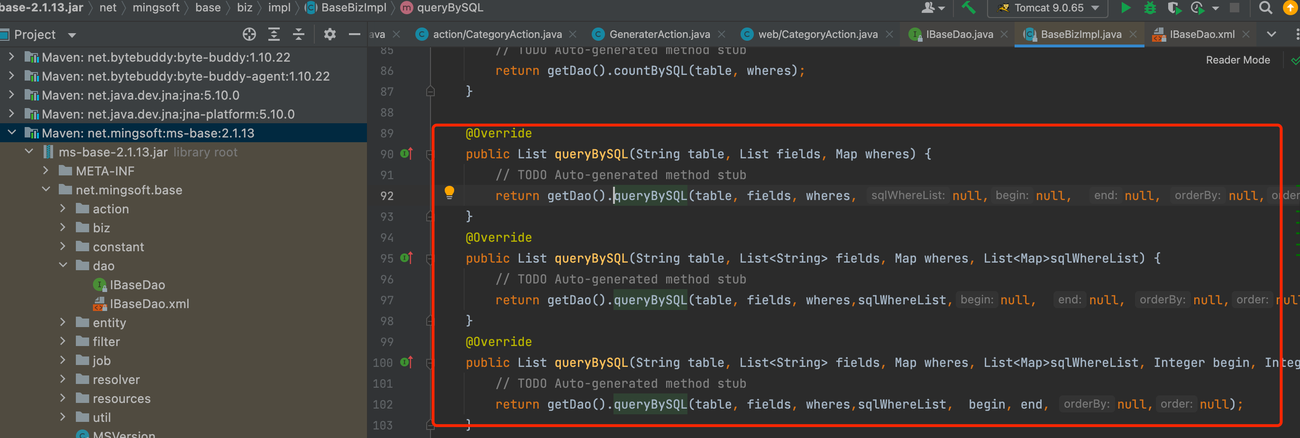Start debugging with the green bug icon

(1150, 8)
